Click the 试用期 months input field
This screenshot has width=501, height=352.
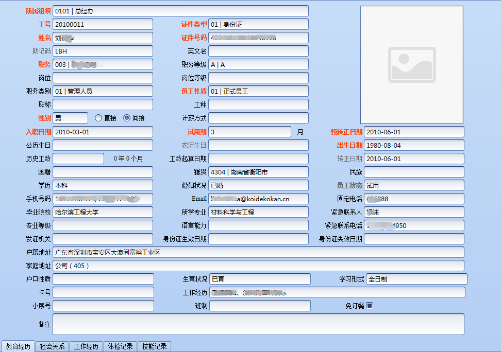[249, 132]
